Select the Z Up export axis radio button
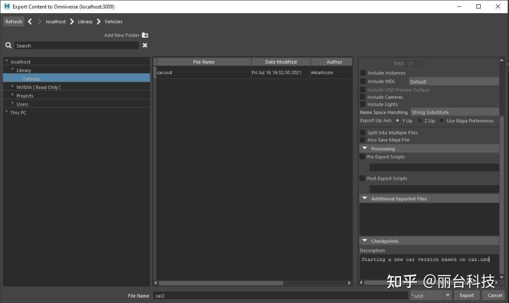 [x=420, y=121]
